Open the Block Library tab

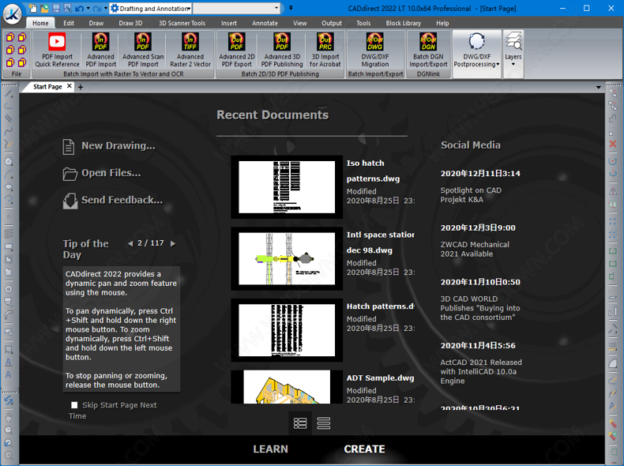403,23
